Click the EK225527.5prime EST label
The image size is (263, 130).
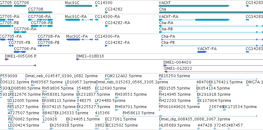(93, 107)
